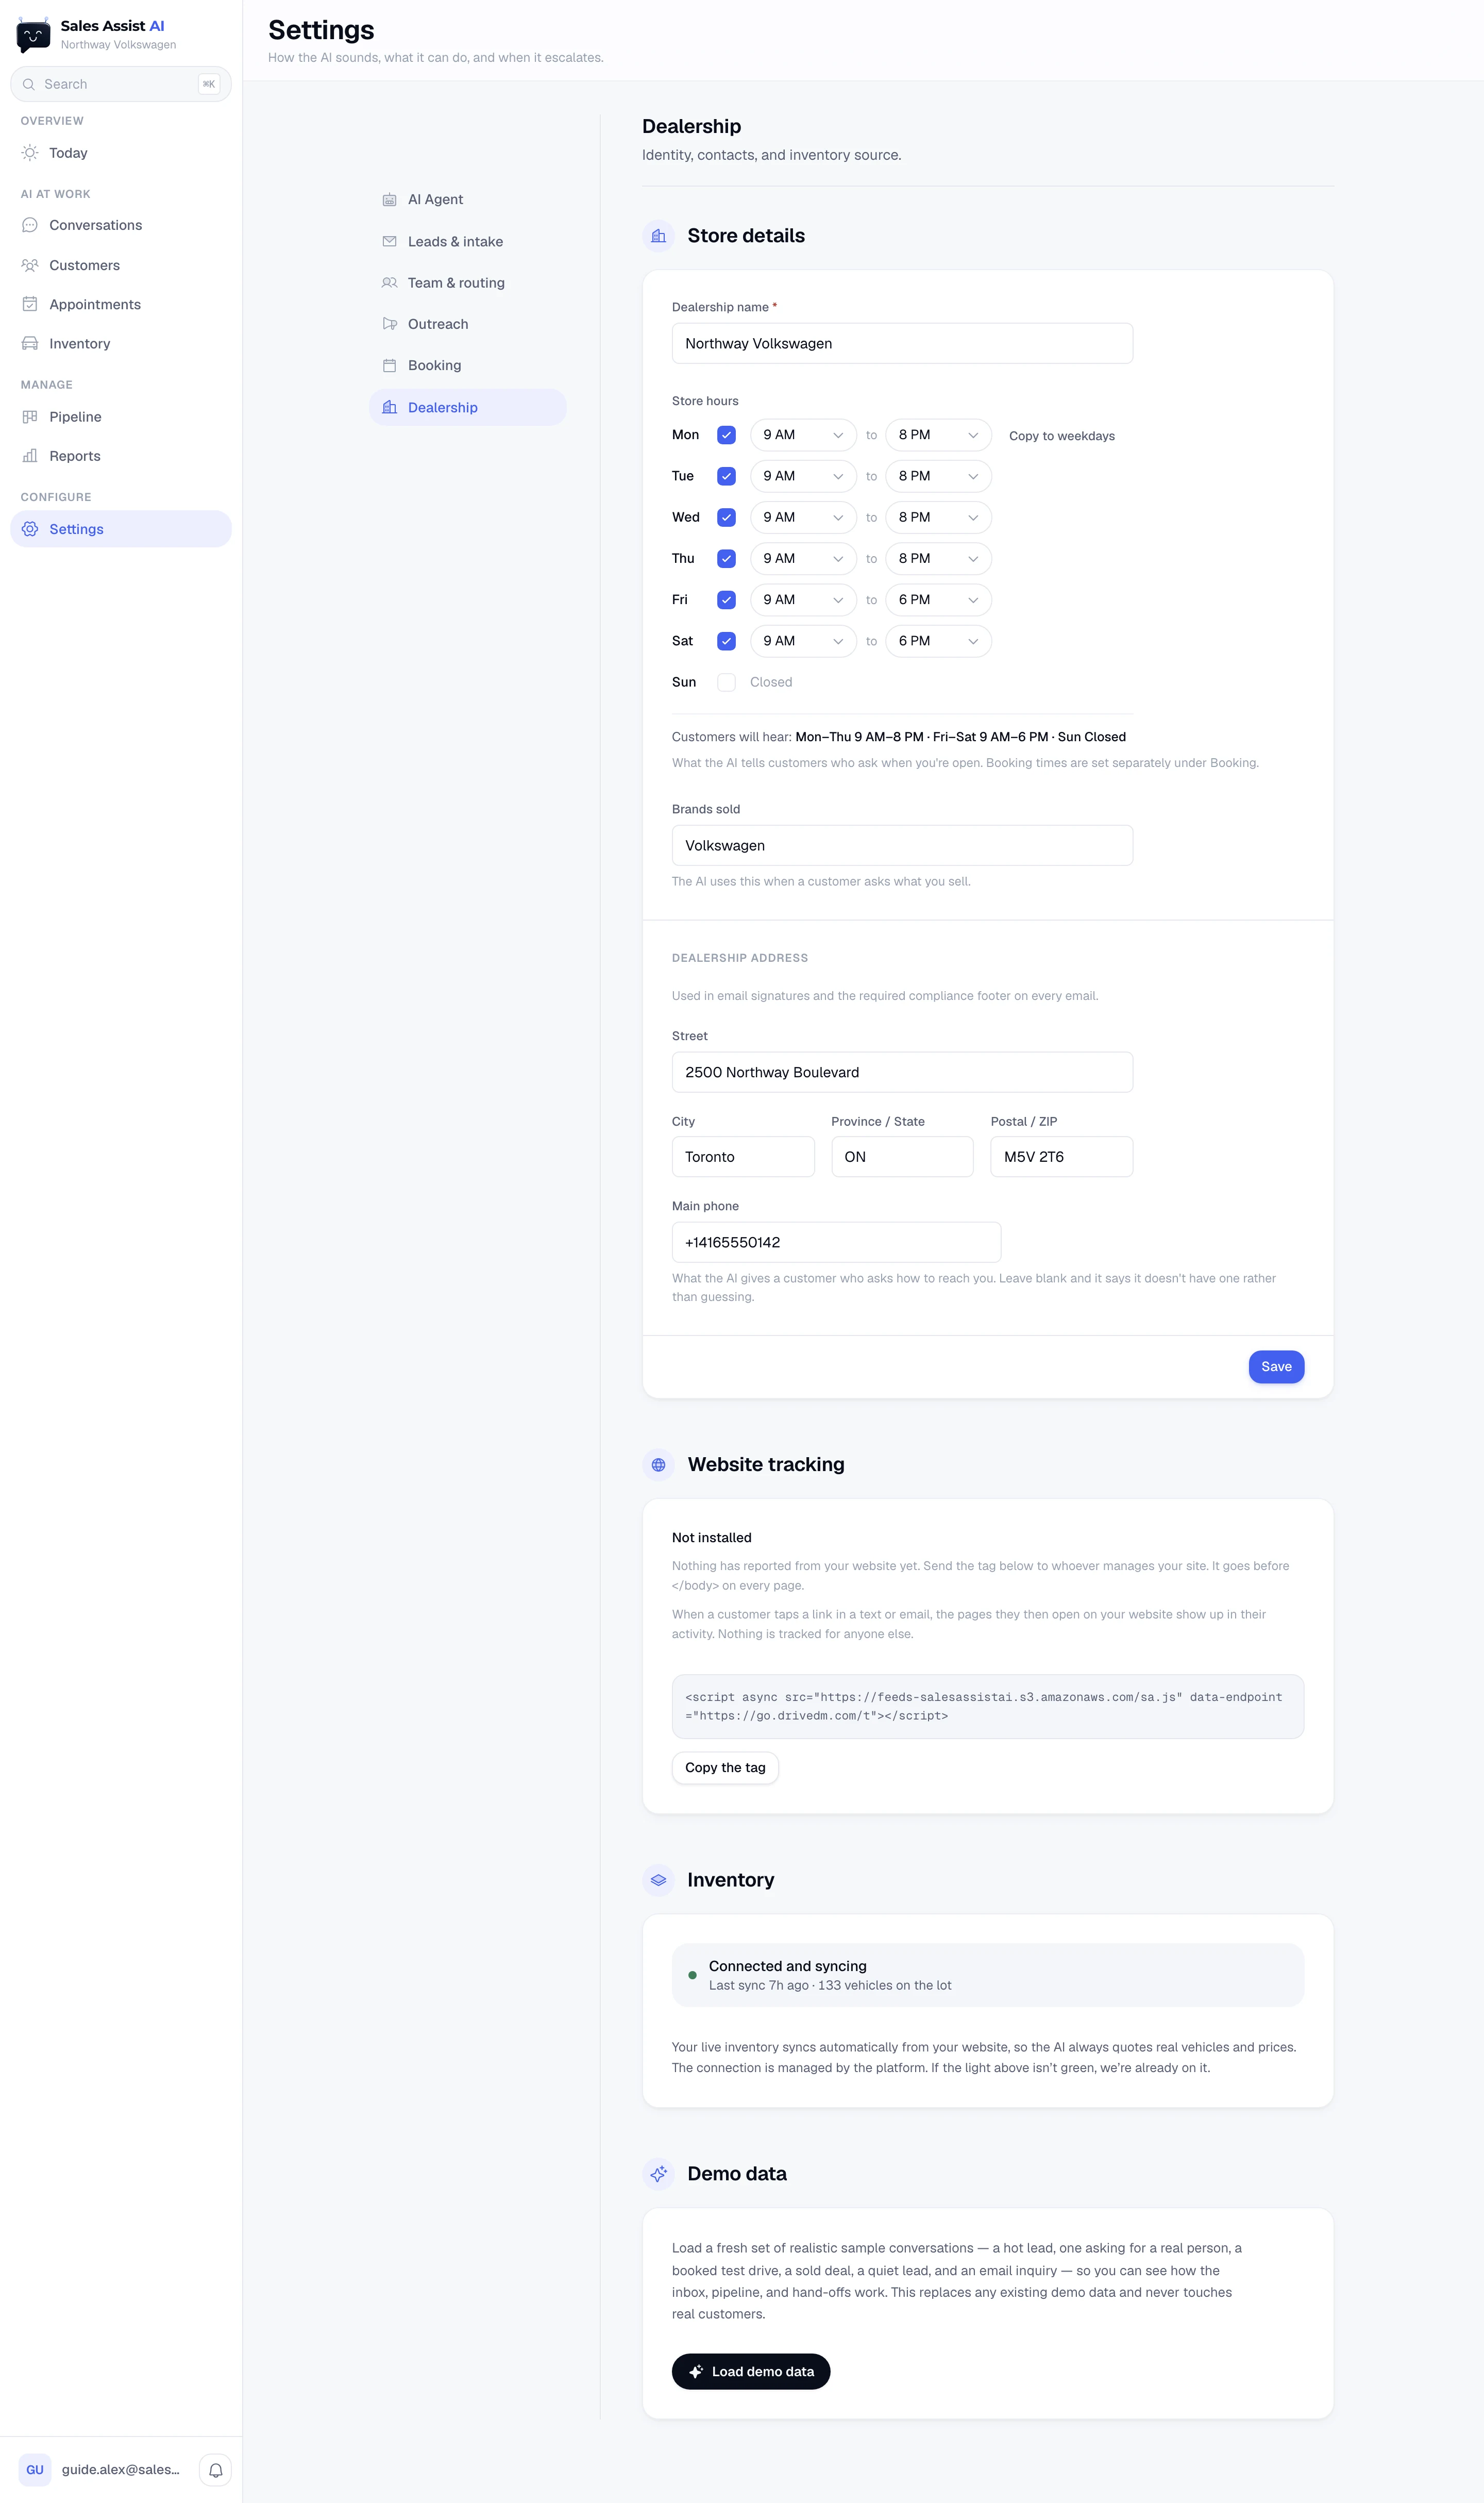The height and width of the screenshot is (2503, 1484).
Task: Uncheck the Tuesday store hours checkbox
Action: (727, 476)
